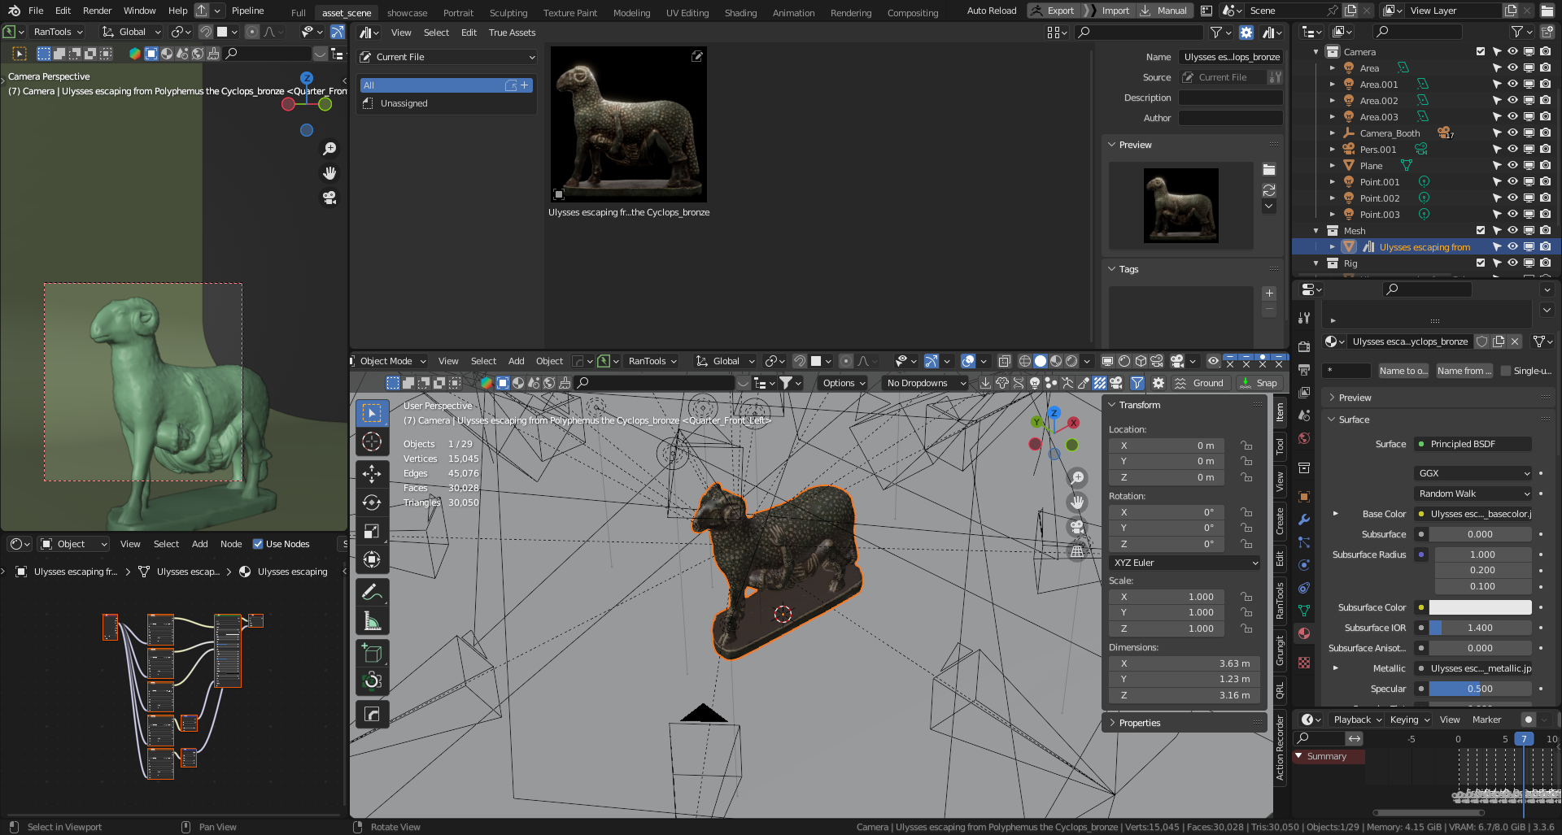1562x835 pixels.
Task: Toggle the Mesh collection exclude checkbox
Action: [1481, 230]
